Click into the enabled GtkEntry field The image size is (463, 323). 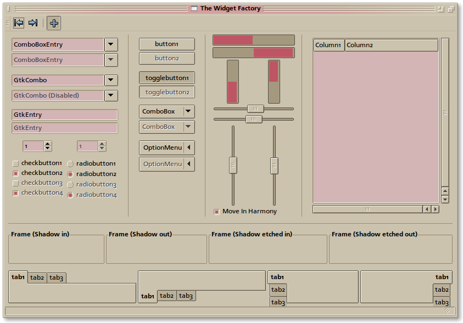point(65,115)
